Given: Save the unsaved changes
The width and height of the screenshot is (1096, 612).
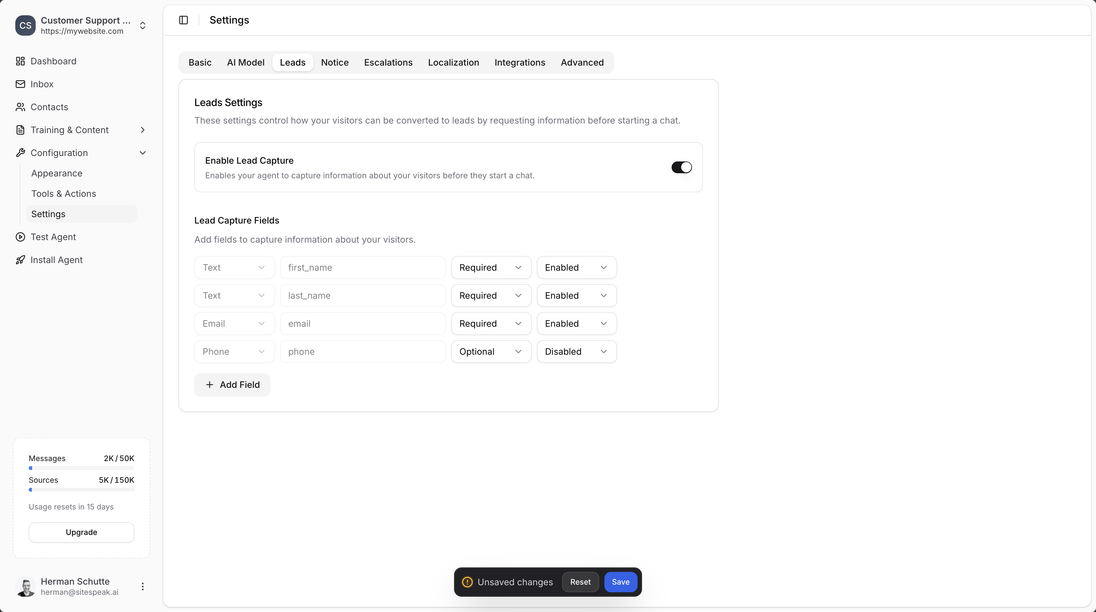Looking at the screenshot, I should [x=620, y=582].
